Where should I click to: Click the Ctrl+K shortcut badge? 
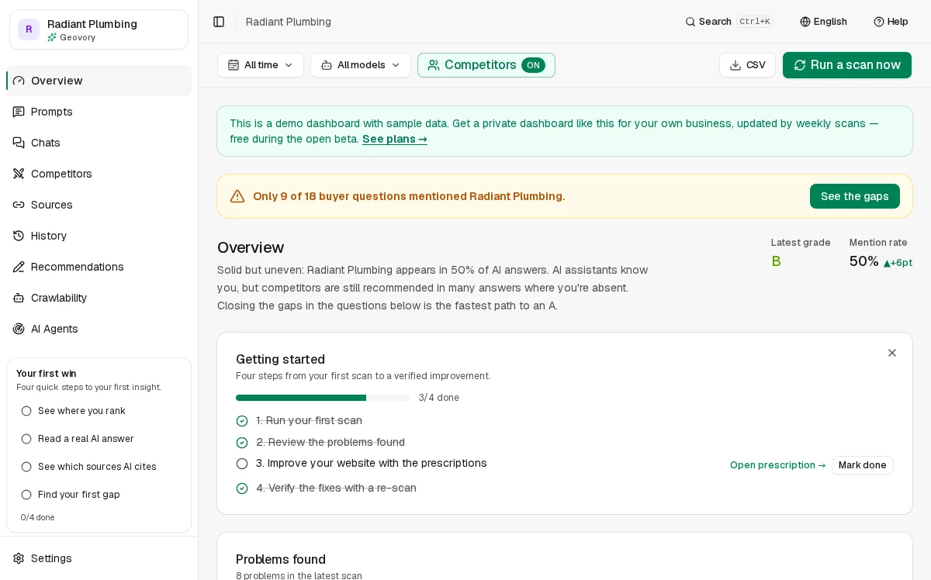click(755, 22)
